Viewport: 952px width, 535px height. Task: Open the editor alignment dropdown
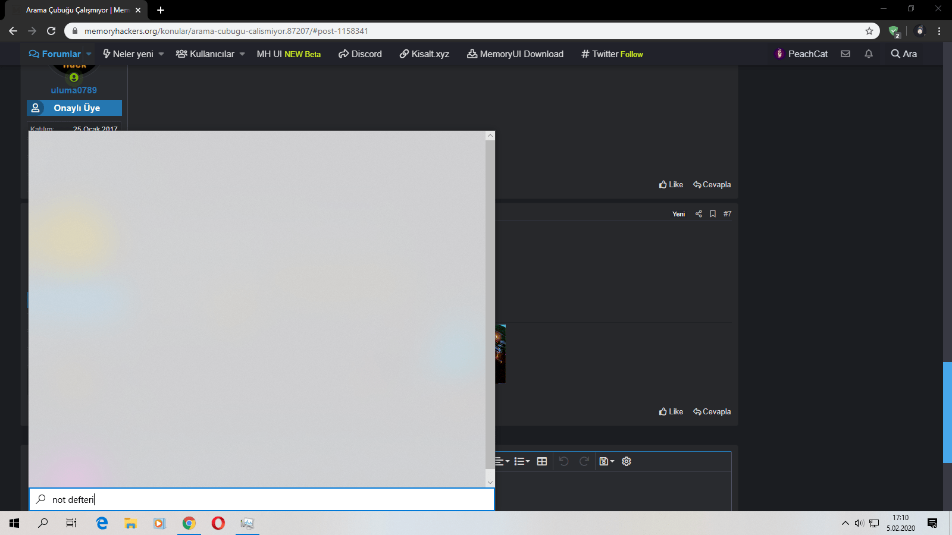pyautogui.click(x=502, y=461)
